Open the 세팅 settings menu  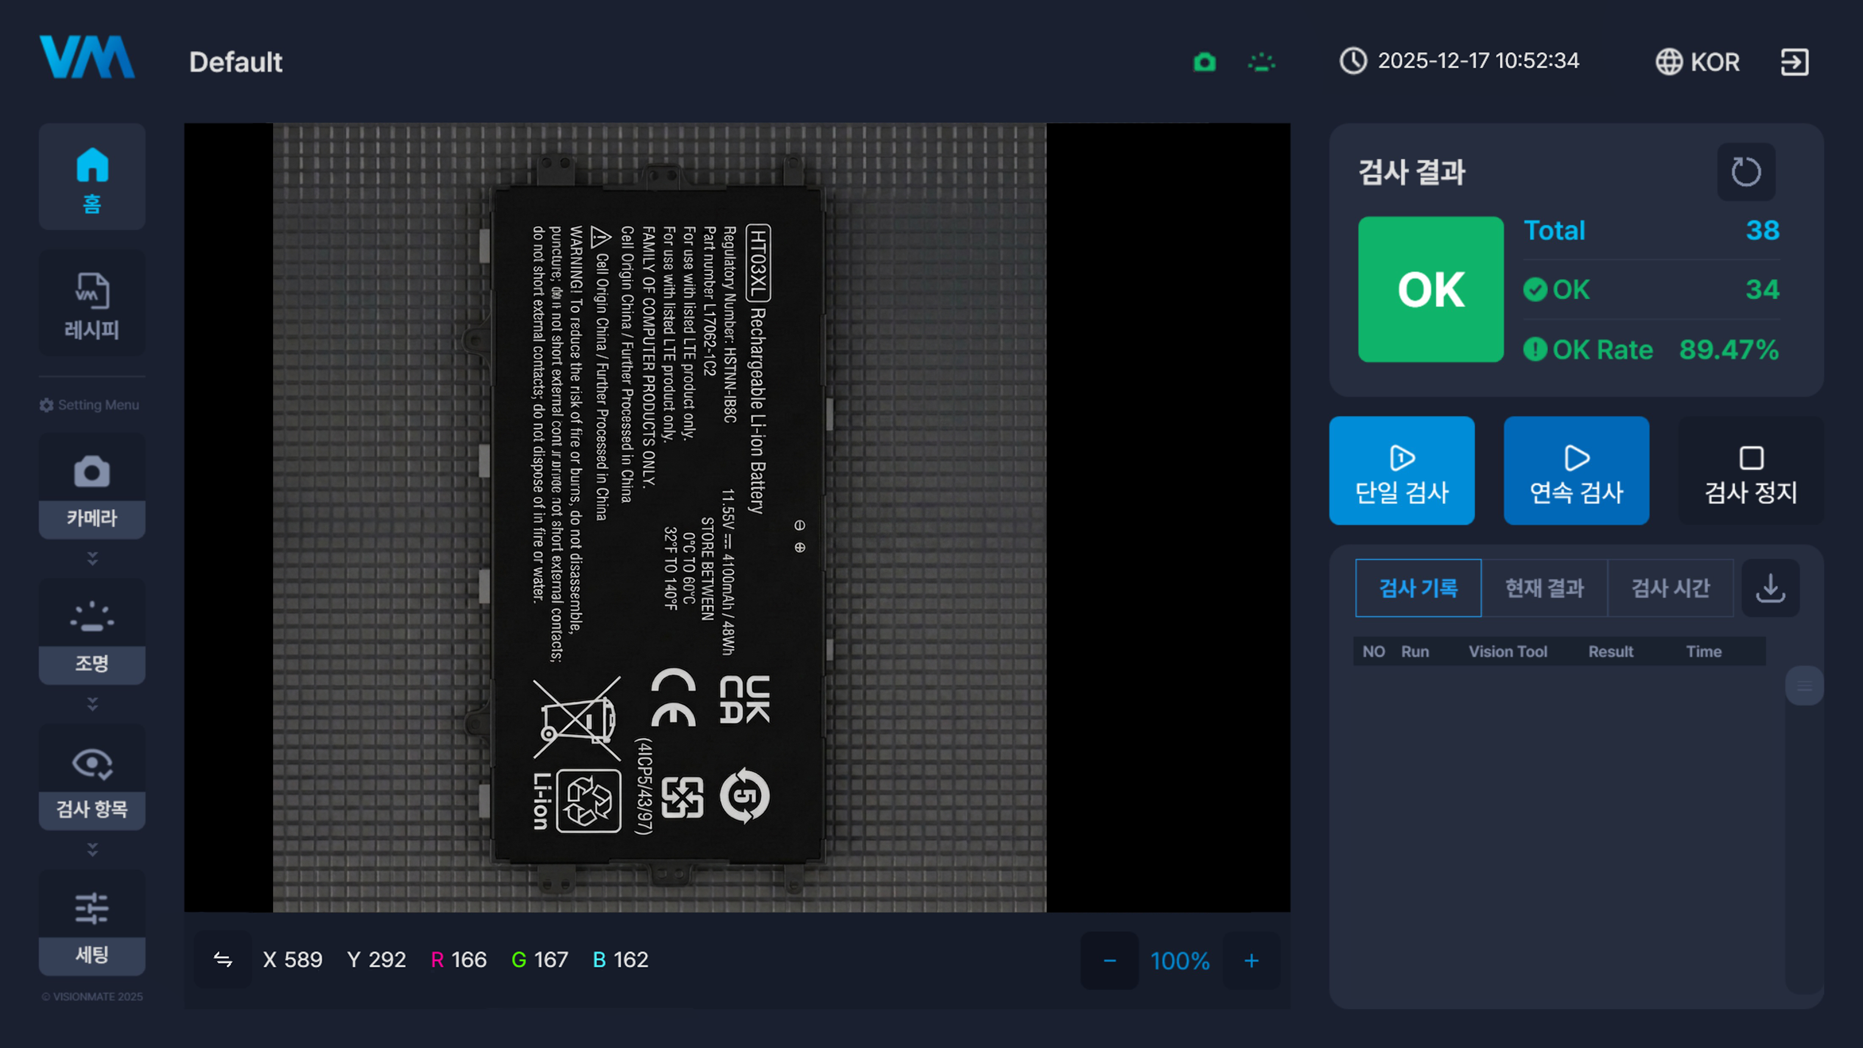92,923
